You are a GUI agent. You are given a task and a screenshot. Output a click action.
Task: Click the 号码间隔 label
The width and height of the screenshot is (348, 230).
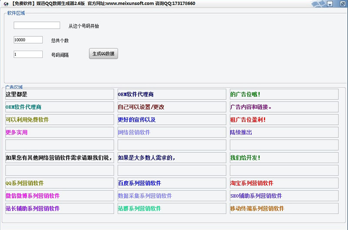[x=60, y=55]
